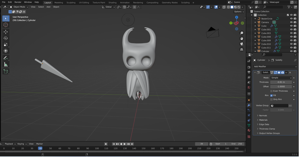Switch to solid viewport shading
299x157 pixels.
tap(232, 7)
